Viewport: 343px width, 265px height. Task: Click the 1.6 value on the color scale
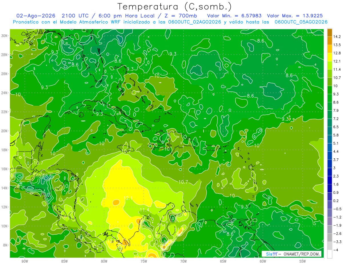coord(336,184)
